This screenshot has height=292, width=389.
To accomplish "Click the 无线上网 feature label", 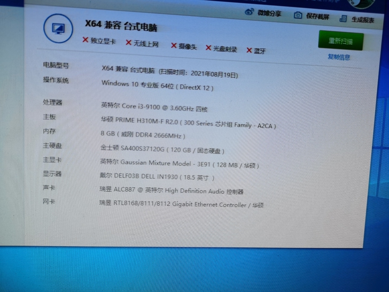I will point(146,44).
